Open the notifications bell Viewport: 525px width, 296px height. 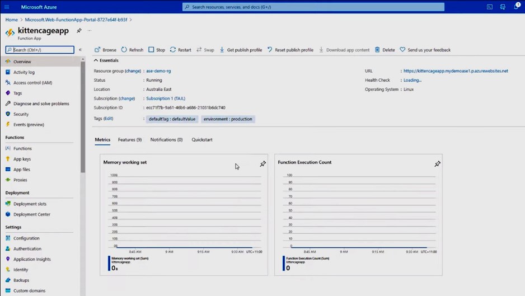point(516,7)
